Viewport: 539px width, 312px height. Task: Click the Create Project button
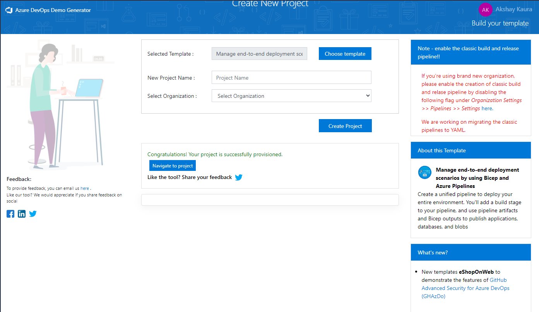(345, 126)
